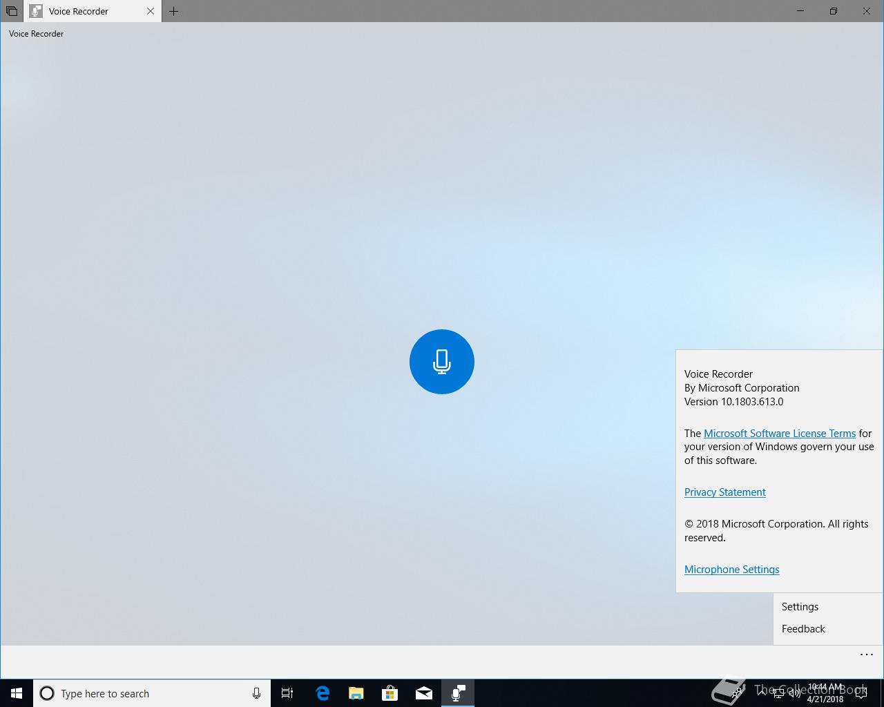884x707 pixels.
Task: Open the Mail app from the taskbar
Action: point(423,693)
